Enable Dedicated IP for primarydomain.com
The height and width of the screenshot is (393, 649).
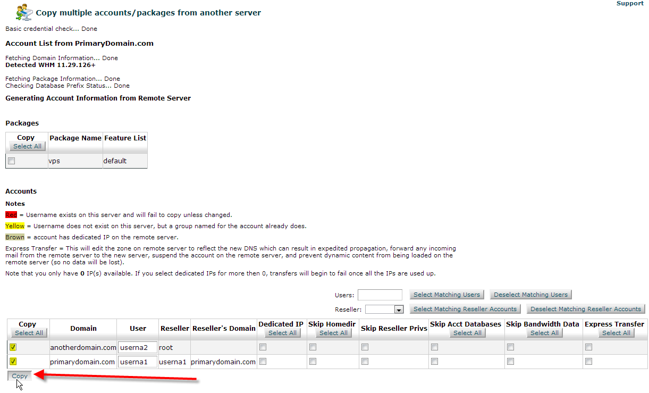pos(263,362)
